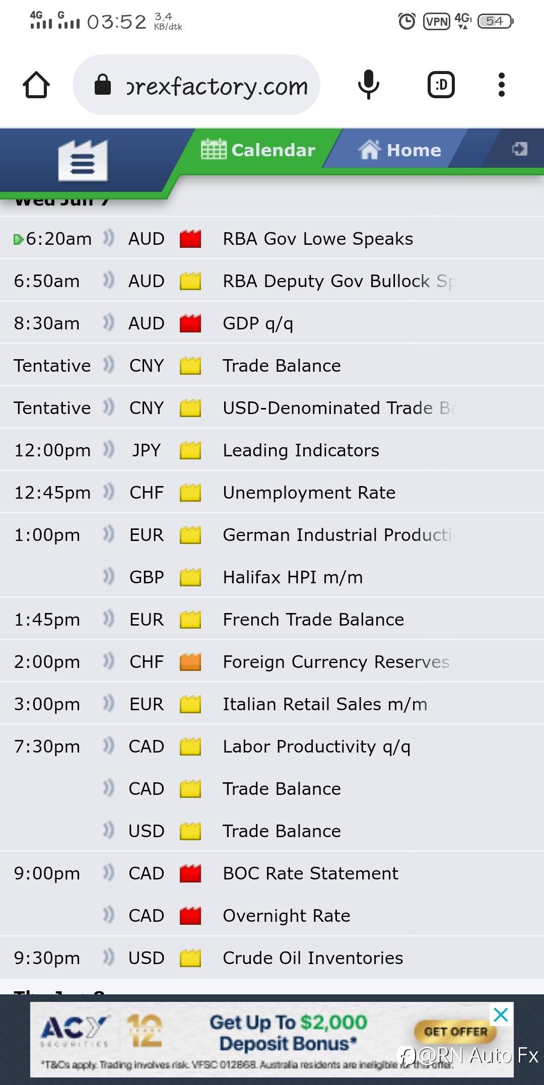The width and height of the screenshot is (544, 1085).
Task: Tap the browser home icon
Action: click(x=36, y=85)
